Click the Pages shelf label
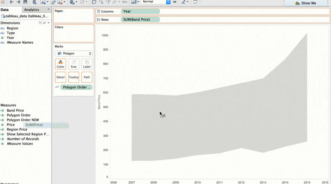Screen dimensions: 331x184 click(x=59, y=11)
